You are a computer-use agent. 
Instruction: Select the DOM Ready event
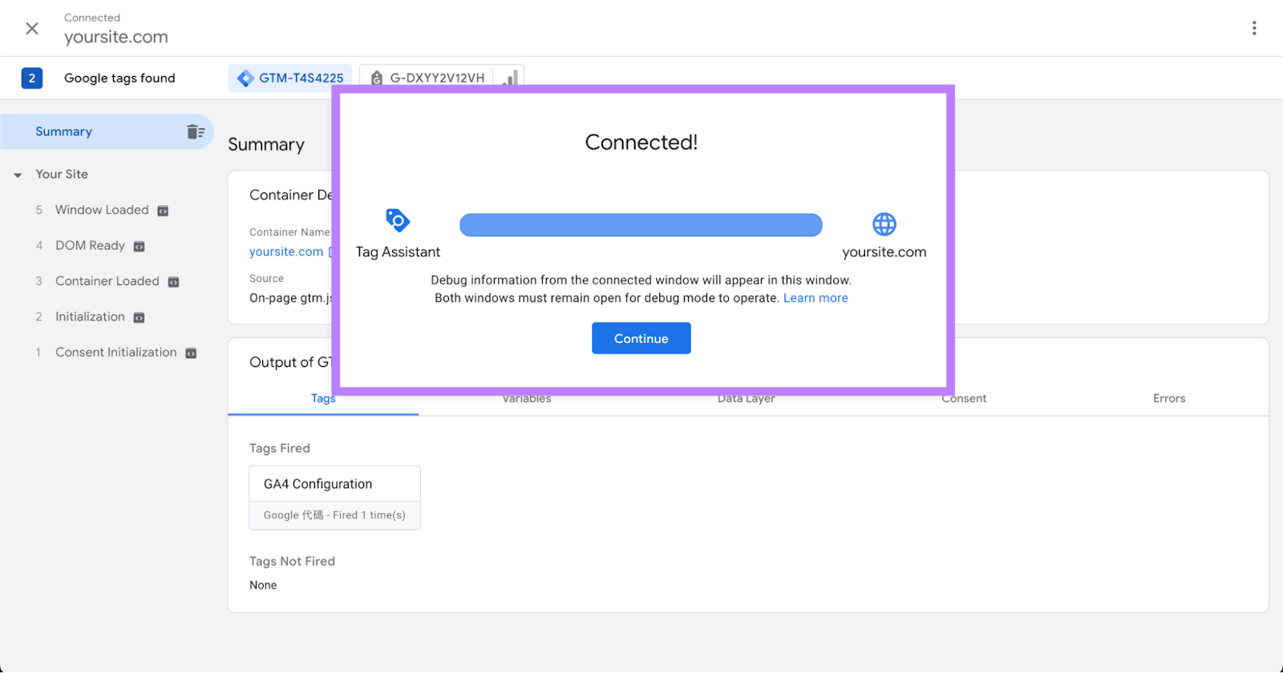90,246
